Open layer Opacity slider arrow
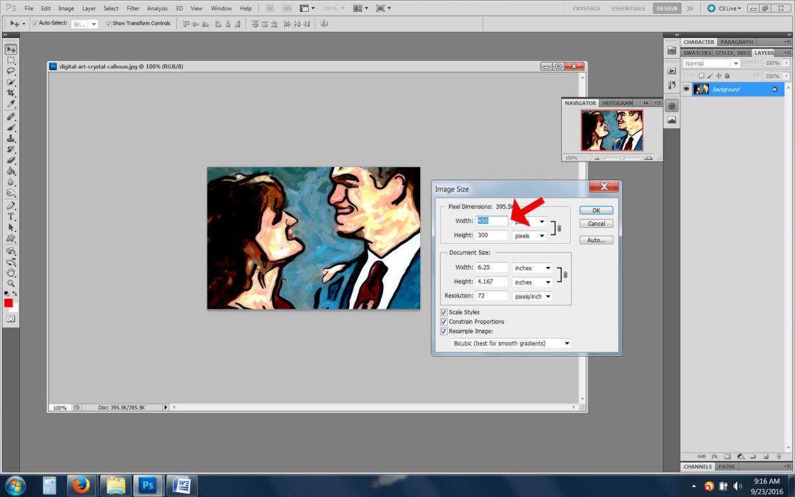Screen dimensions: 795x497 [x=785, y=63]
